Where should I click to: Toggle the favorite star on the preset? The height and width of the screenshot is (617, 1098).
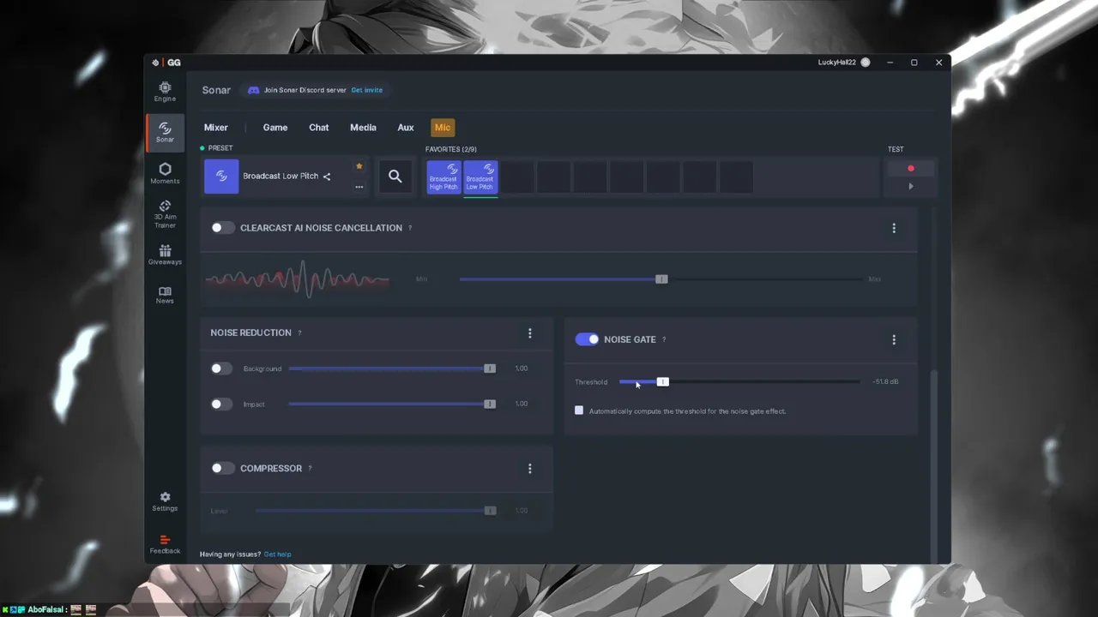(359, 166)
